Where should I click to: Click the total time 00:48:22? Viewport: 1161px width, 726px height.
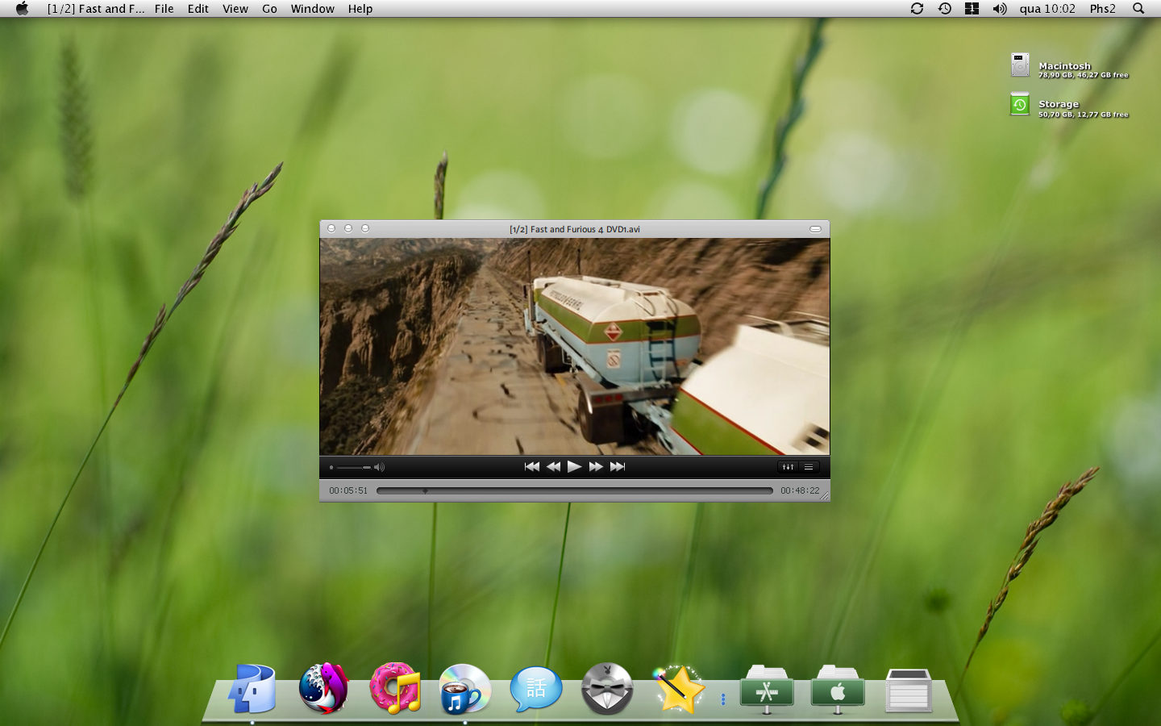tap(800, 490)
